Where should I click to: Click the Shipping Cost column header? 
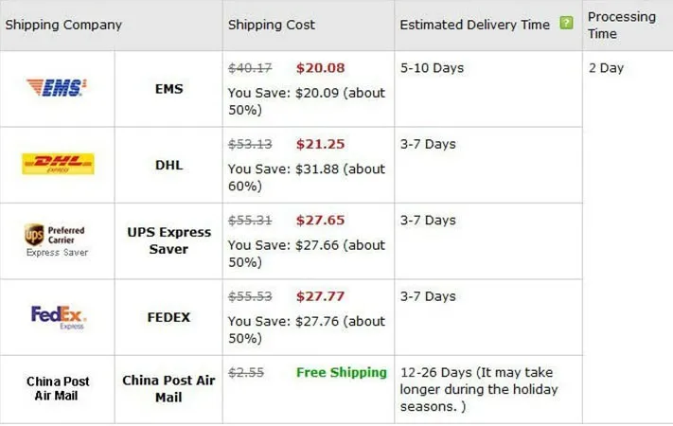click(272, 25)
